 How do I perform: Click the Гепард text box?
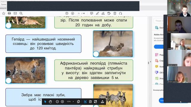coord(43,44)
